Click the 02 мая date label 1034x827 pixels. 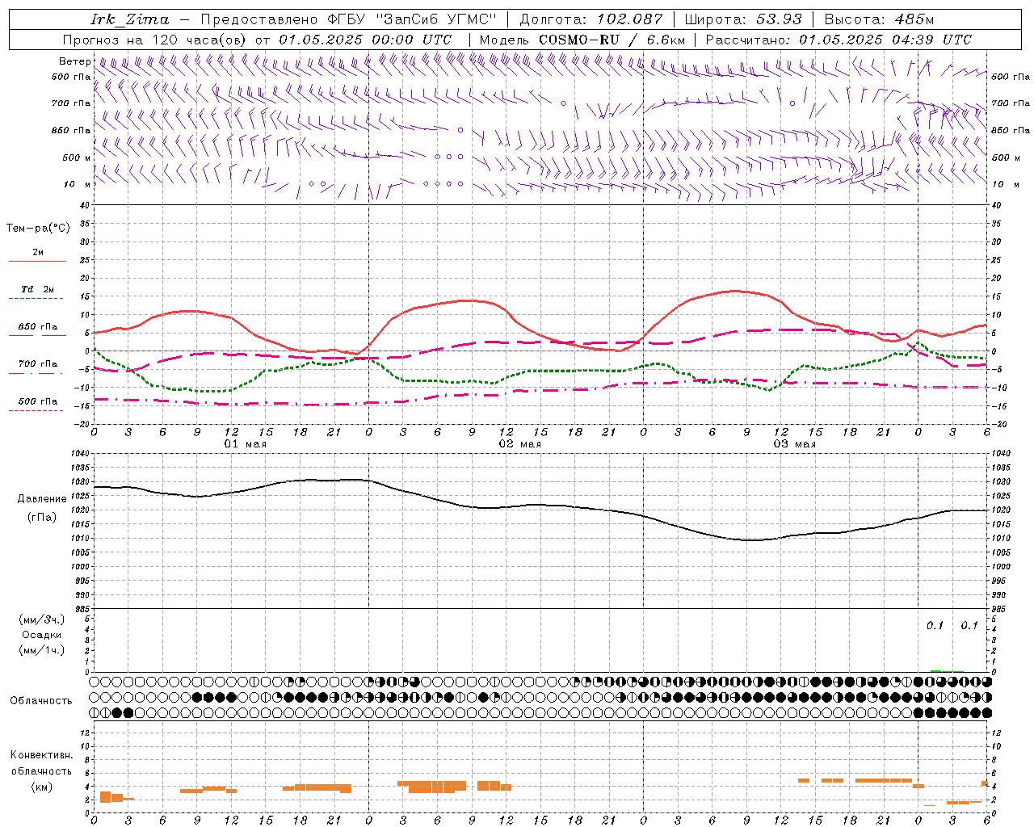(519, 444)
